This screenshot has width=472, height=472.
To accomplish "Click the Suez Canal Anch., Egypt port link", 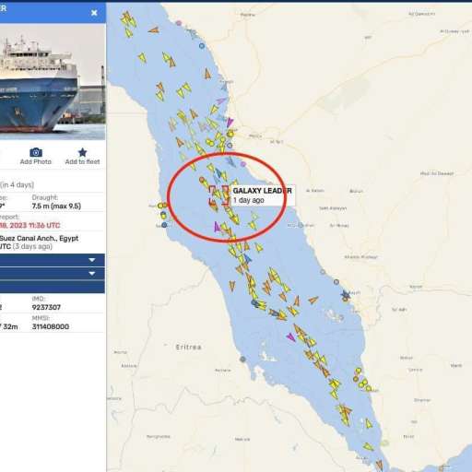I will click(39, 238).
